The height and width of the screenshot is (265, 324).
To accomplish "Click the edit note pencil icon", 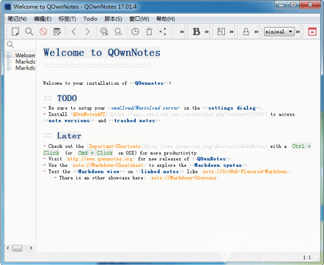I will click(x=58, y=32).
